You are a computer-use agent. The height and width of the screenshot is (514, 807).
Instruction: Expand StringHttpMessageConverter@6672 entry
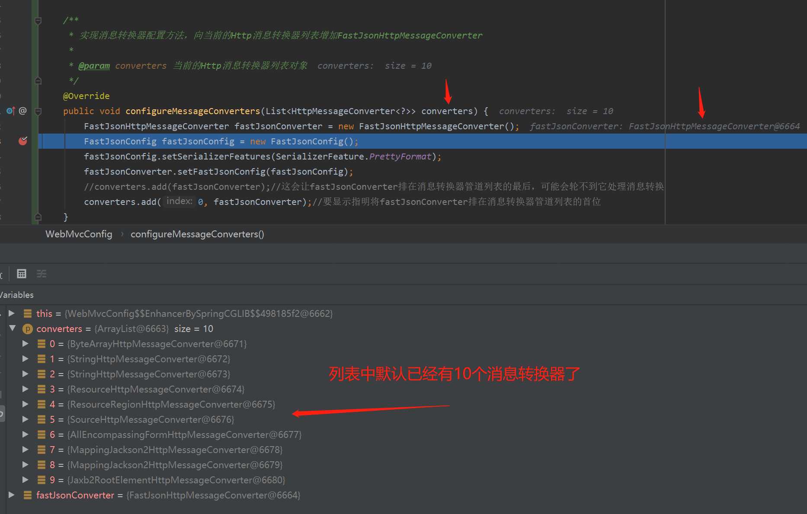pos(26,359)
